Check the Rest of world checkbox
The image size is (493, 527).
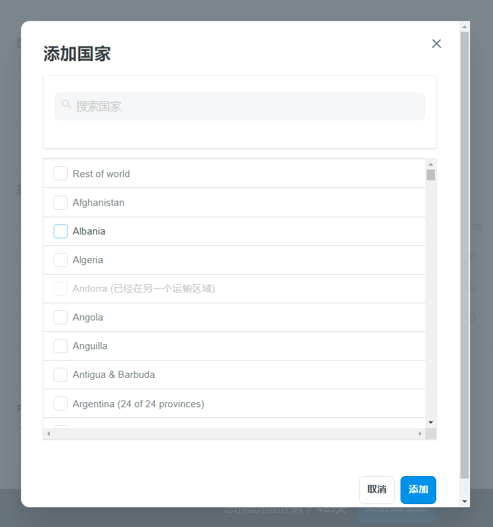pyautogui.click(x=61, y=173)
